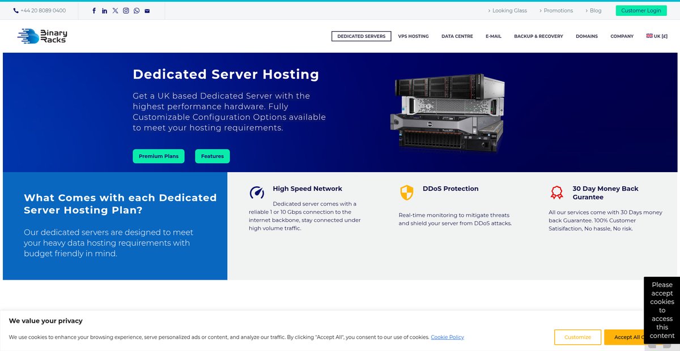Click the email envelope icon
The width and height of the screenshot is (680, 351).
click(x=147, y=11)
